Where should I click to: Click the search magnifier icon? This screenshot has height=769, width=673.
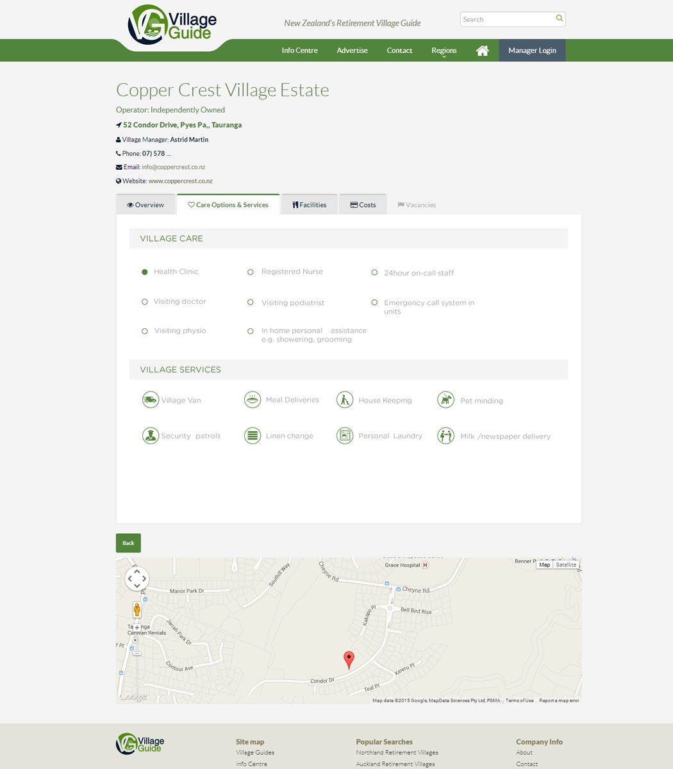tap(558, 19)
